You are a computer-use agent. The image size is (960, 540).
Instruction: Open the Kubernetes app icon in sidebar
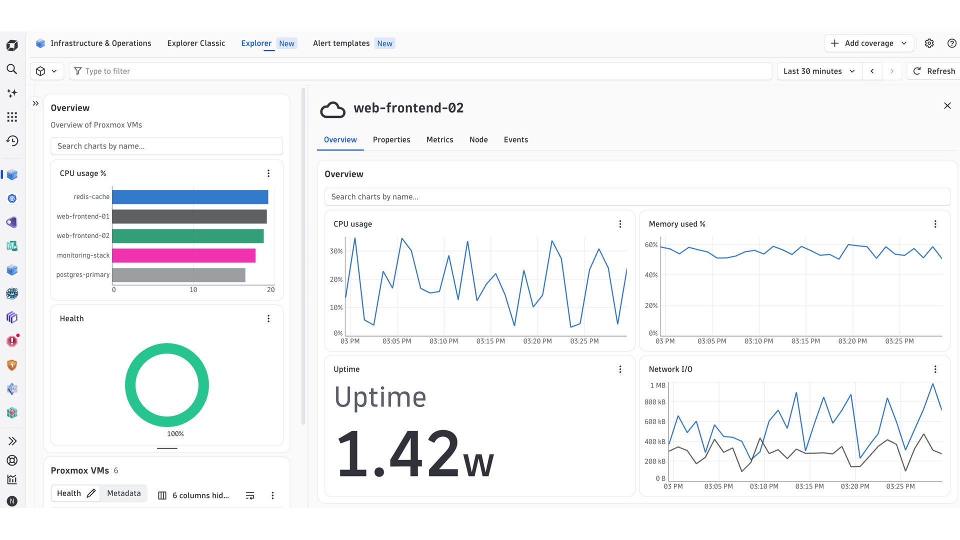(x=12, y=198)
